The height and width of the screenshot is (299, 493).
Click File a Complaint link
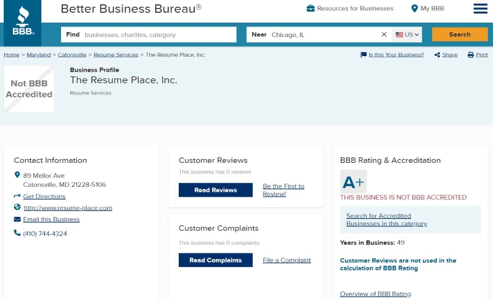(287, 260)
